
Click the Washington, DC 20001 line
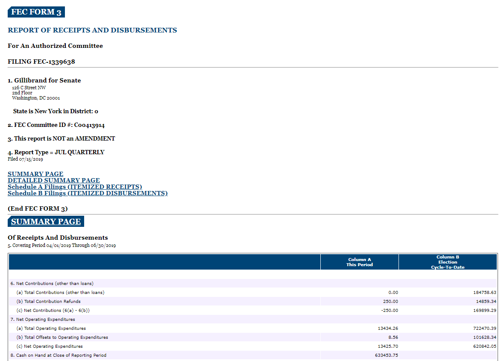[36, 98]
